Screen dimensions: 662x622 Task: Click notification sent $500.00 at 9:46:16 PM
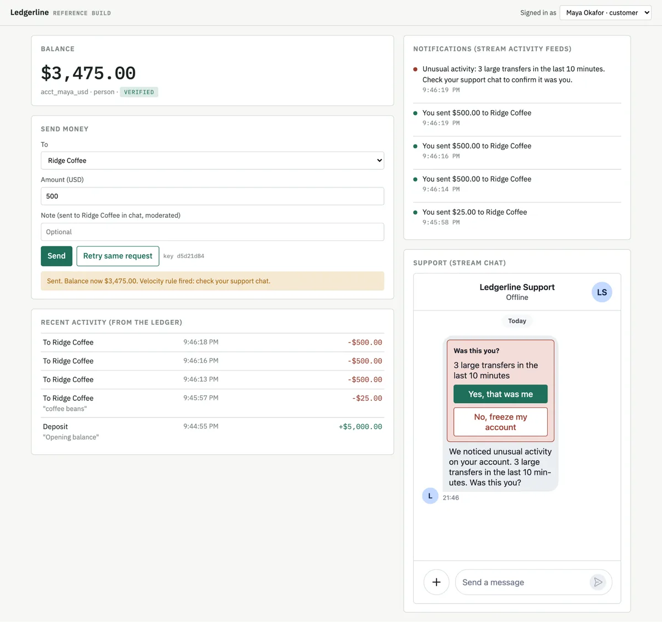[517, 151]
